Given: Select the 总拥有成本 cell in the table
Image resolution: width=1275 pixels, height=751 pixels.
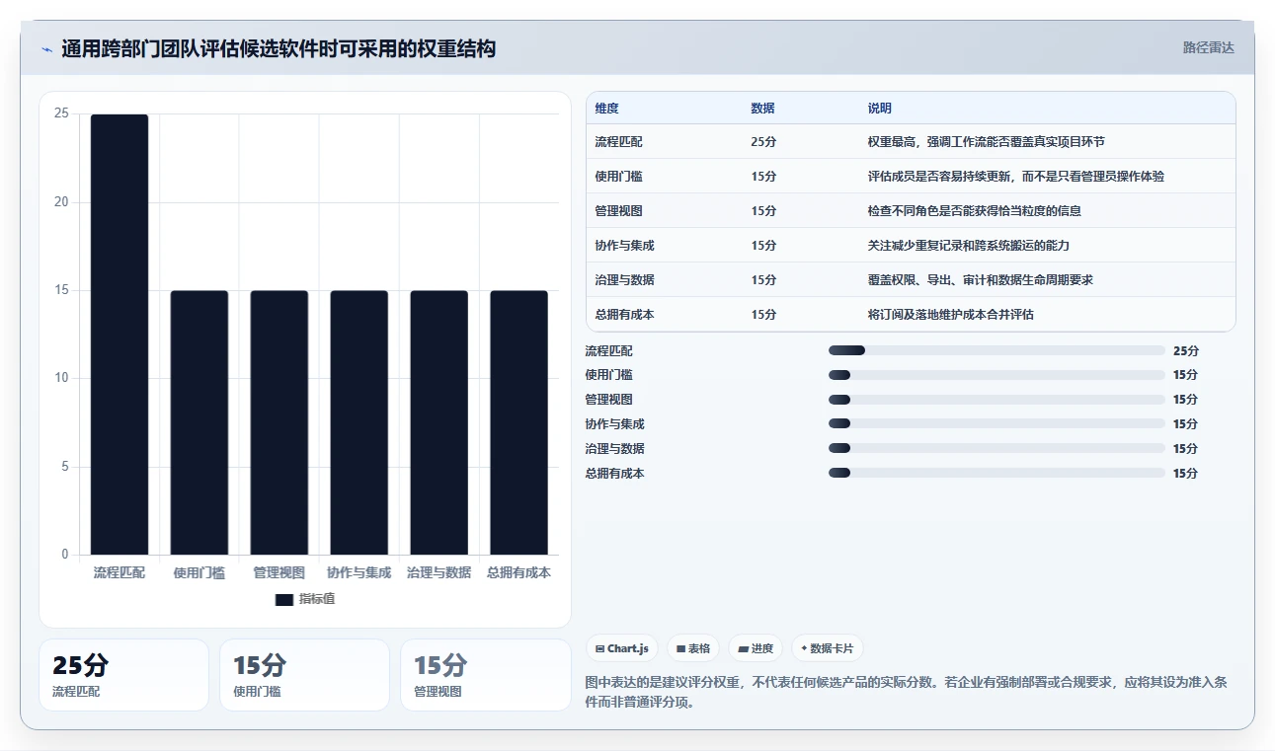Looking at the screenshot, I should 624,315.
